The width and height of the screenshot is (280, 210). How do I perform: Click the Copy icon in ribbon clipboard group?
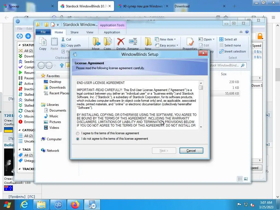click(43, 42)
